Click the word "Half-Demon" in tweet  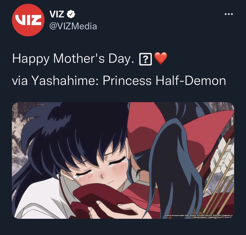pyautogui.click(x=191, y=81)
